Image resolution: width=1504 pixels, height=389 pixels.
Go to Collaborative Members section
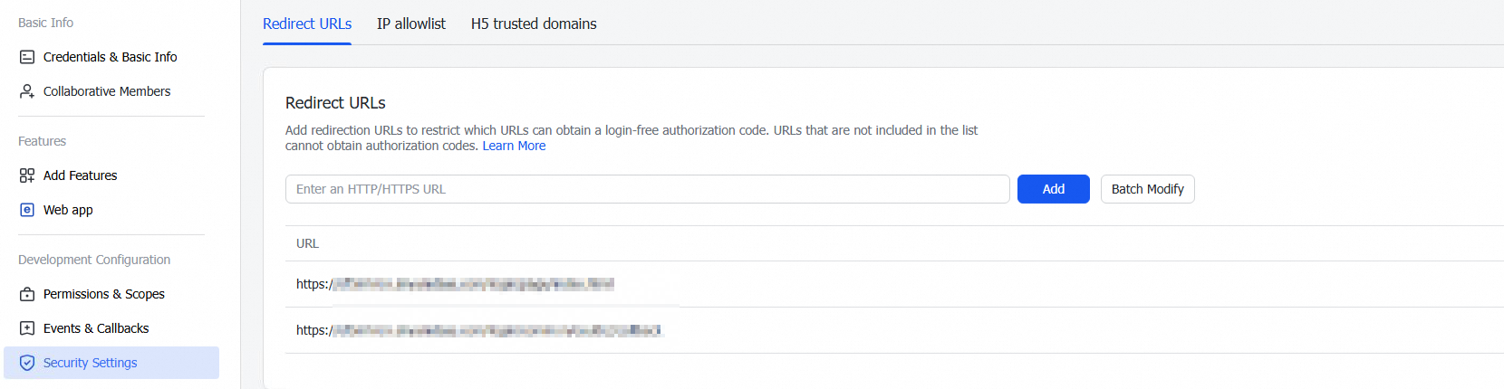[x=107, y=91]
